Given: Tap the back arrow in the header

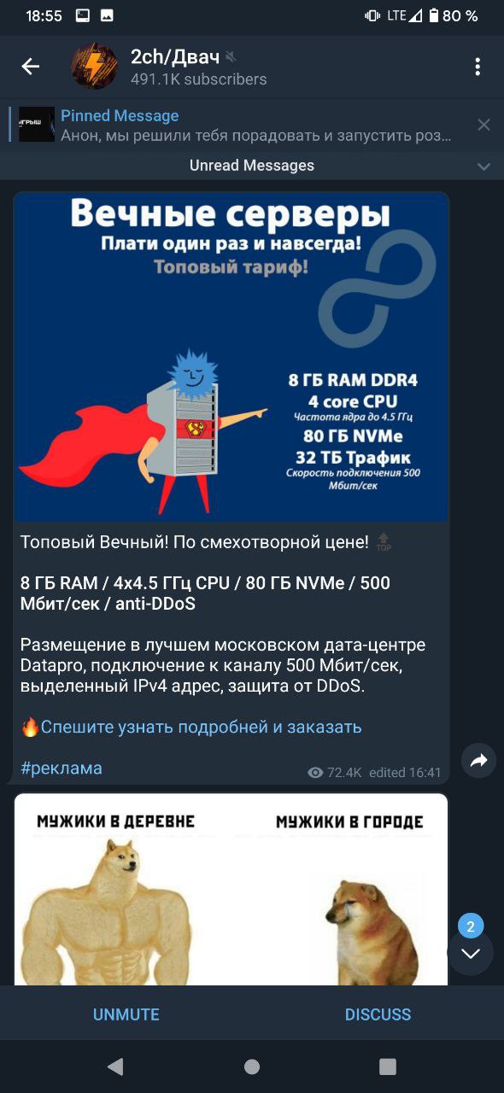Looking at the screenshot, I should coord(31,67).
